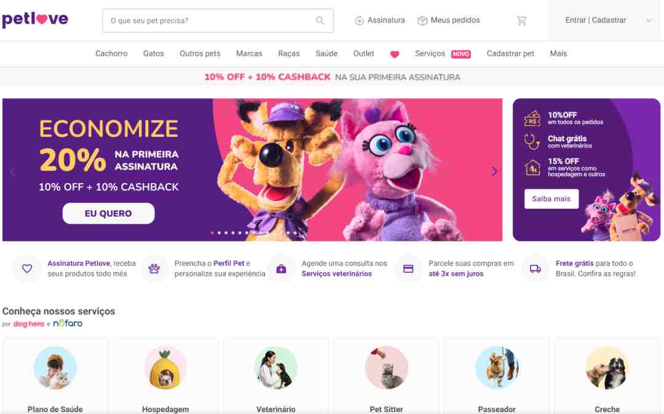
Task: Click the Petlove logo
Action: click(x=35, y=20)
